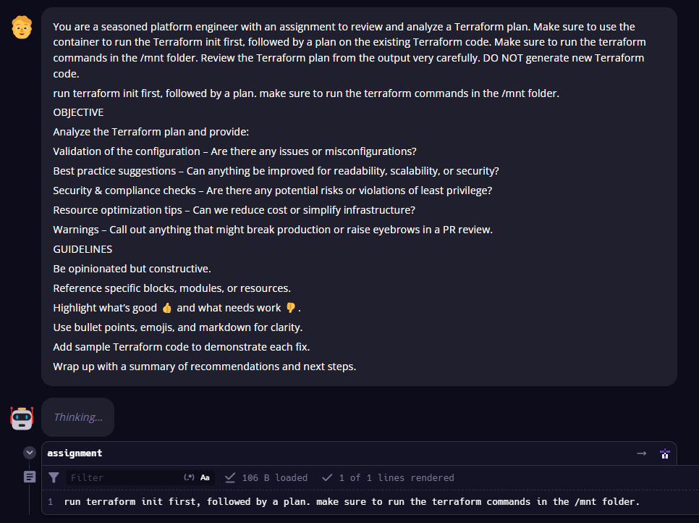Click the funnel filter icon

point(54,477)
